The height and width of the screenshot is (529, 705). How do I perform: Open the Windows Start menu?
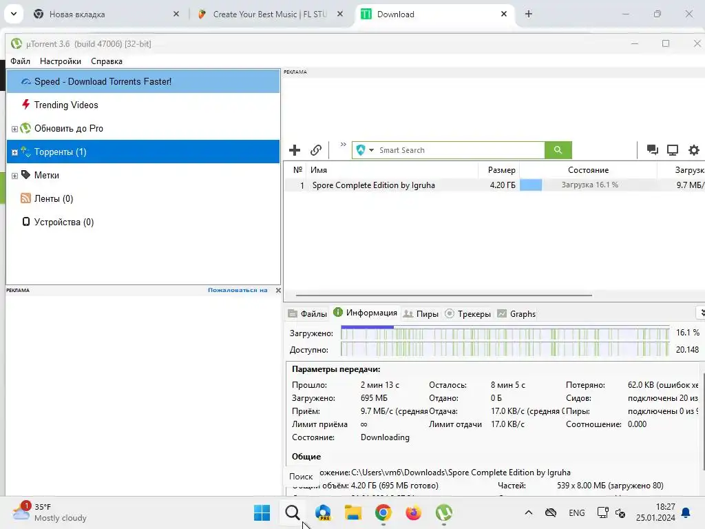pos(262,512)
